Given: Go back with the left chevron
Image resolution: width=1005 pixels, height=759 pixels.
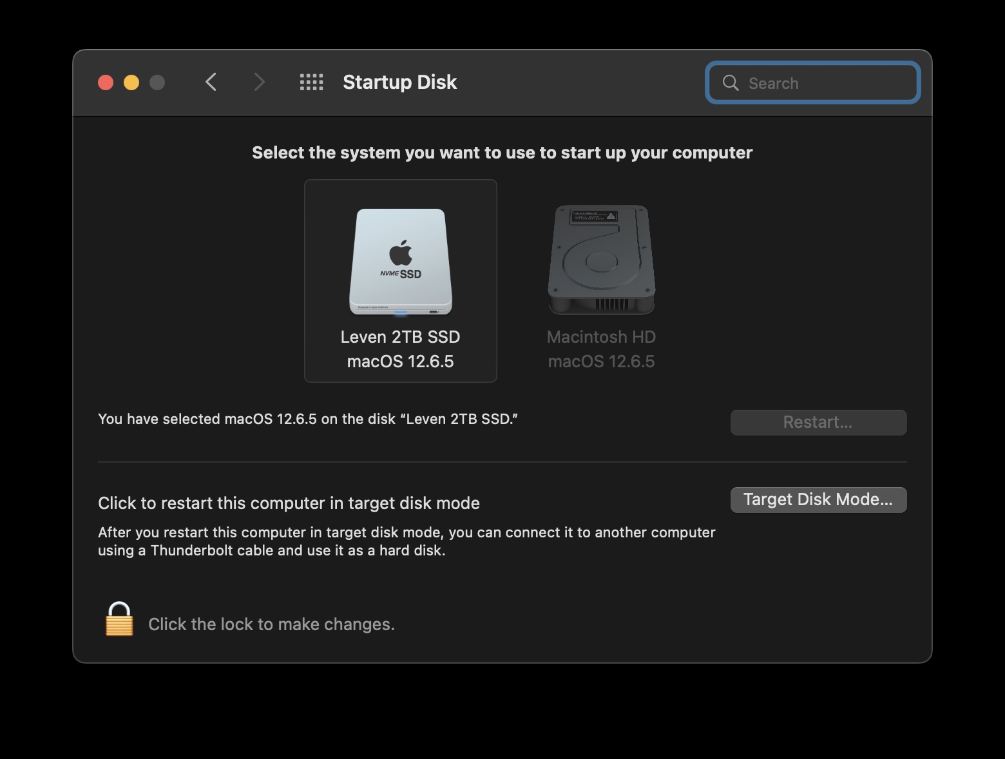Looking at the screenshot, I should click(x=211, y=82).
